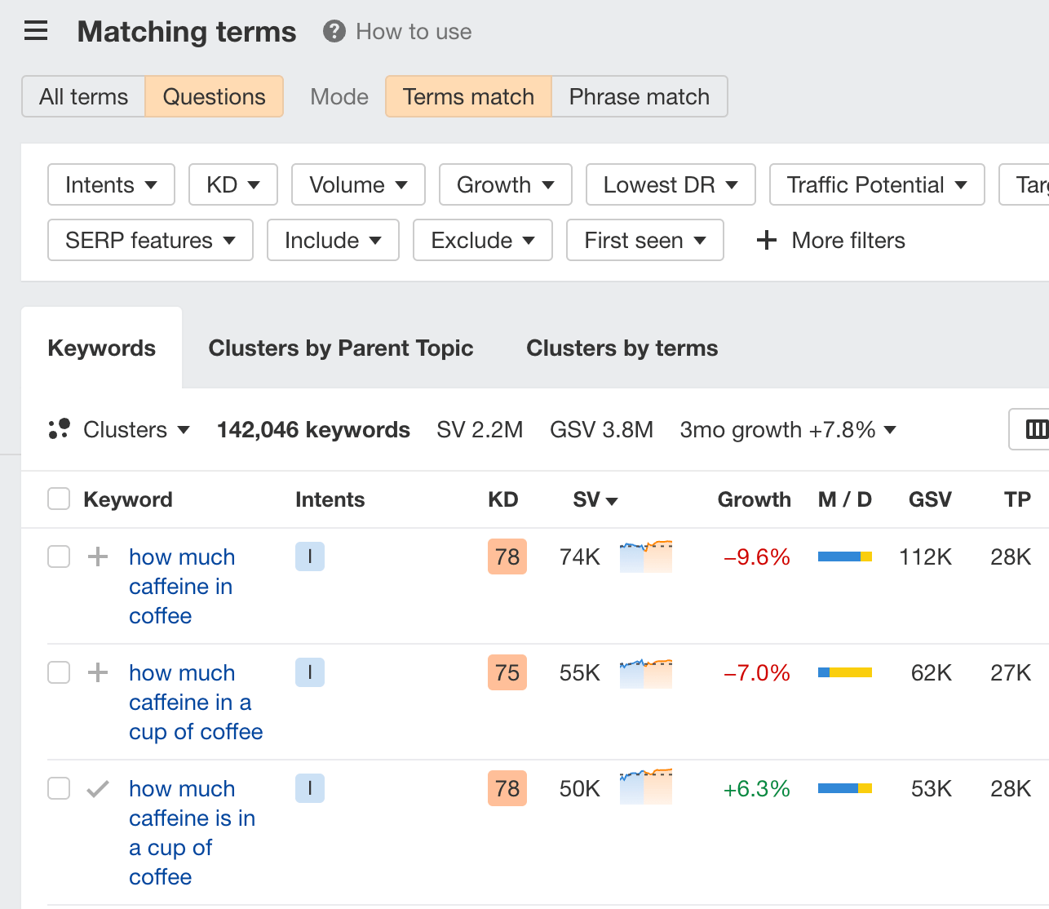
Task: Toggle the select-all Keyword checkbox
Action: [x=59, y=499]
